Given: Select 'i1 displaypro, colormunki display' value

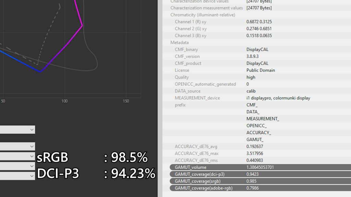Looking at the screenshot, I should pos(278,98).
